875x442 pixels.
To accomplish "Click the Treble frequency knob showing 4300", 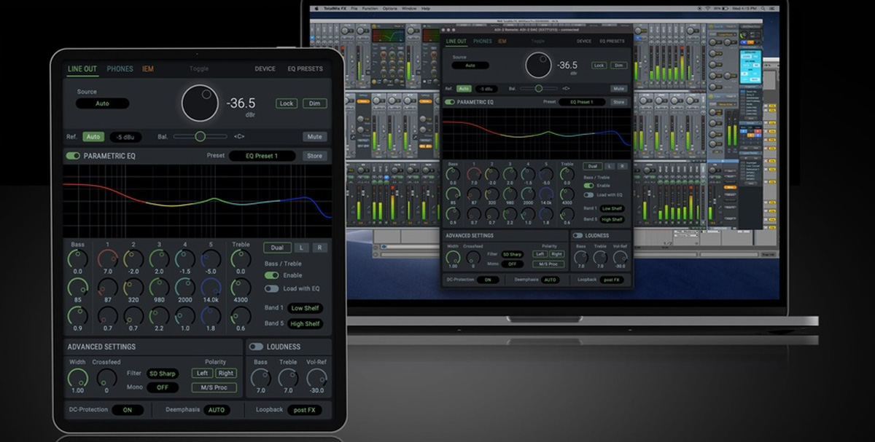I will coord(241,287).
